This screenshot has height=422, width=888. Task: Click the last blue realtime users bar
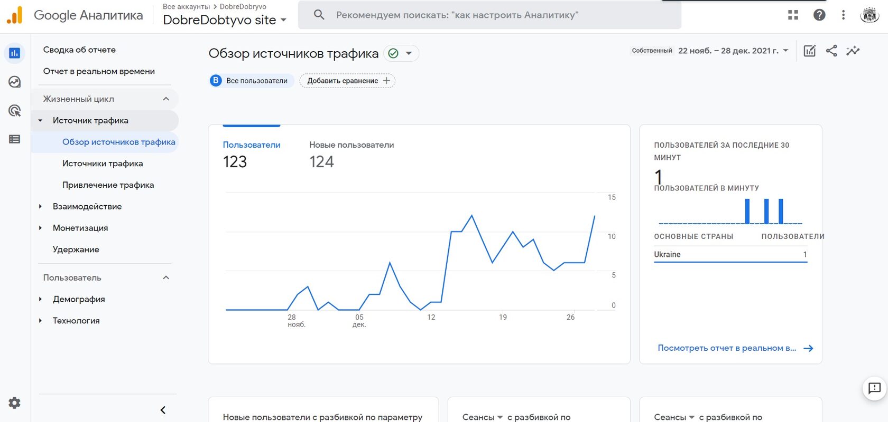click(x=781, y=211)
